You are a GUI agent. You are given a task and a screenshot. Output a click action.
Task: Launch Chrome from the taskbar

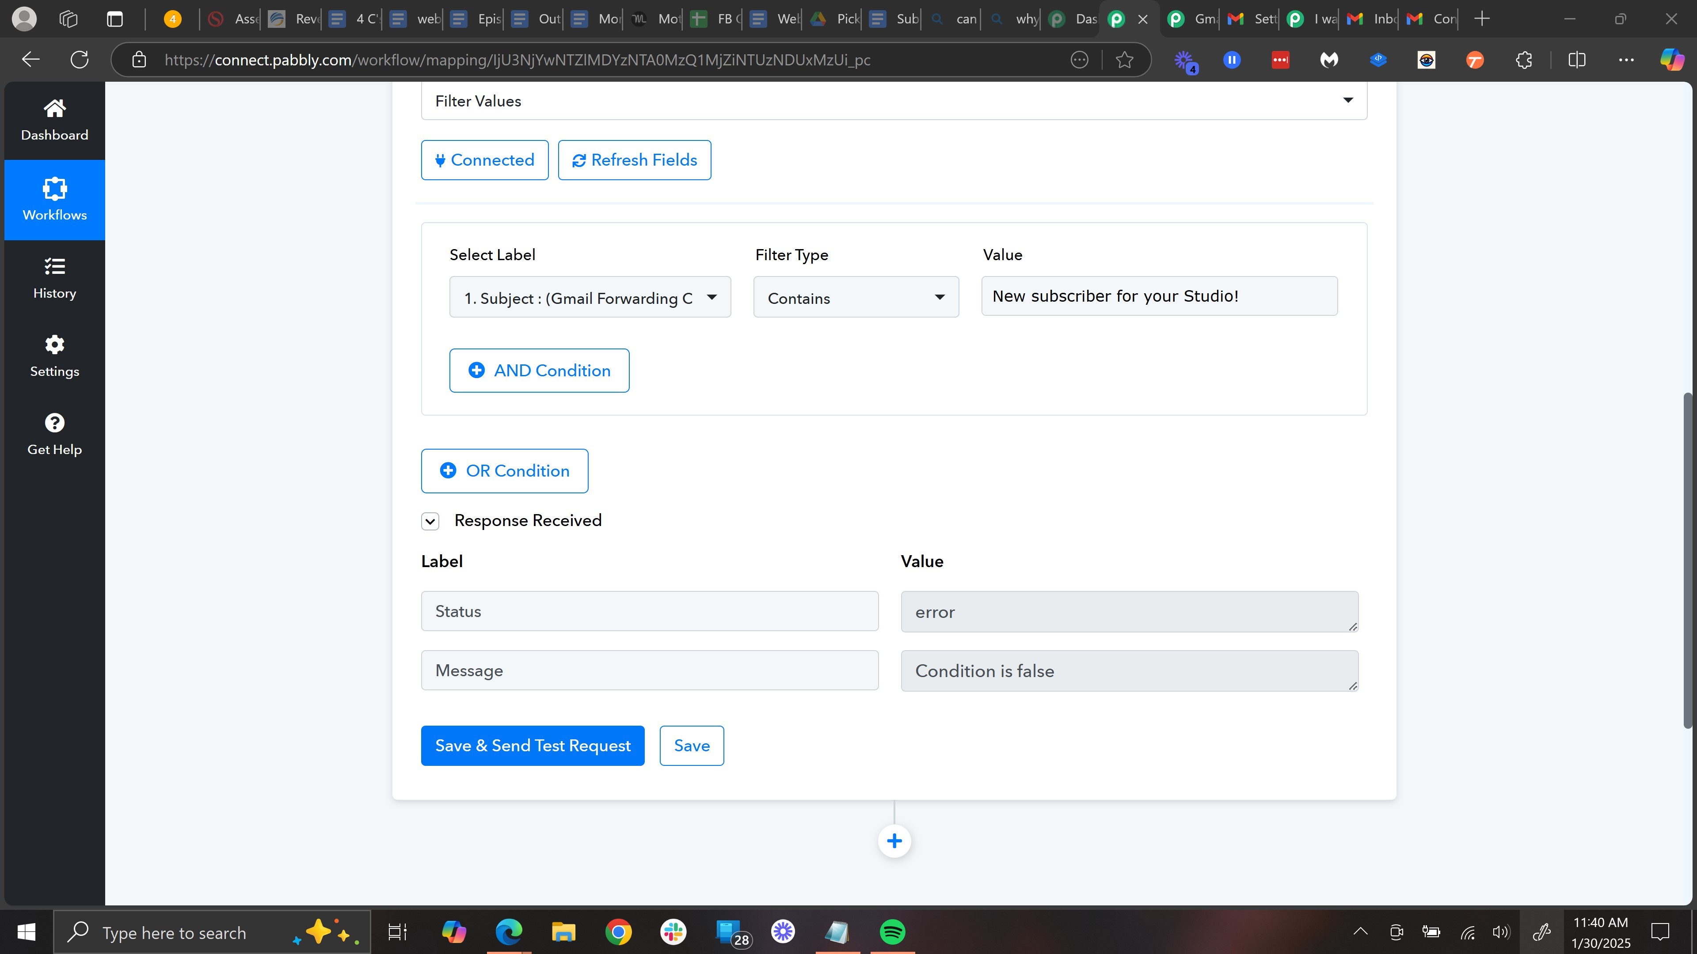(x=618, y=932)
